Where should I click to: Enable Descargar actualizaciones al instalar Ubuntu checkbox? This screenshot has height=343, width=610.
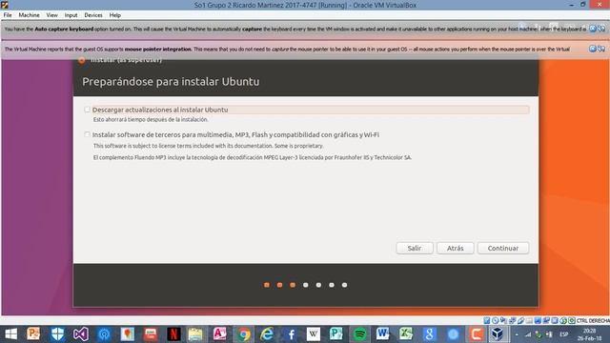point(87,110)
